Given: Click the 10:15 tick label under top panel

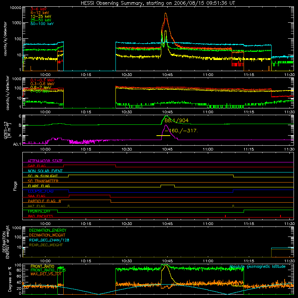Looking at the screenshot, I should point(86,75).
